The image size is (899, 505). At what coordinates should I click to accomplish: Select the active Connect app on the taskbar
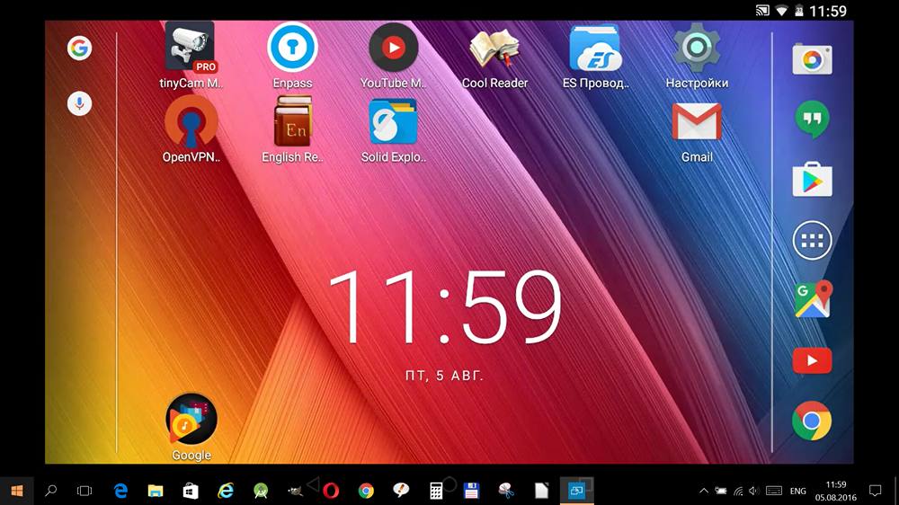(x=577, y=491)
